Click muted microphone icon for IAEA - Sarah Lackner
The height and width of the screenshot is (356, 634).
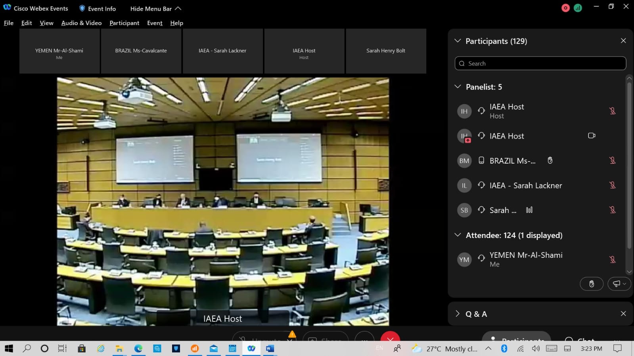(x=612, y=185)
